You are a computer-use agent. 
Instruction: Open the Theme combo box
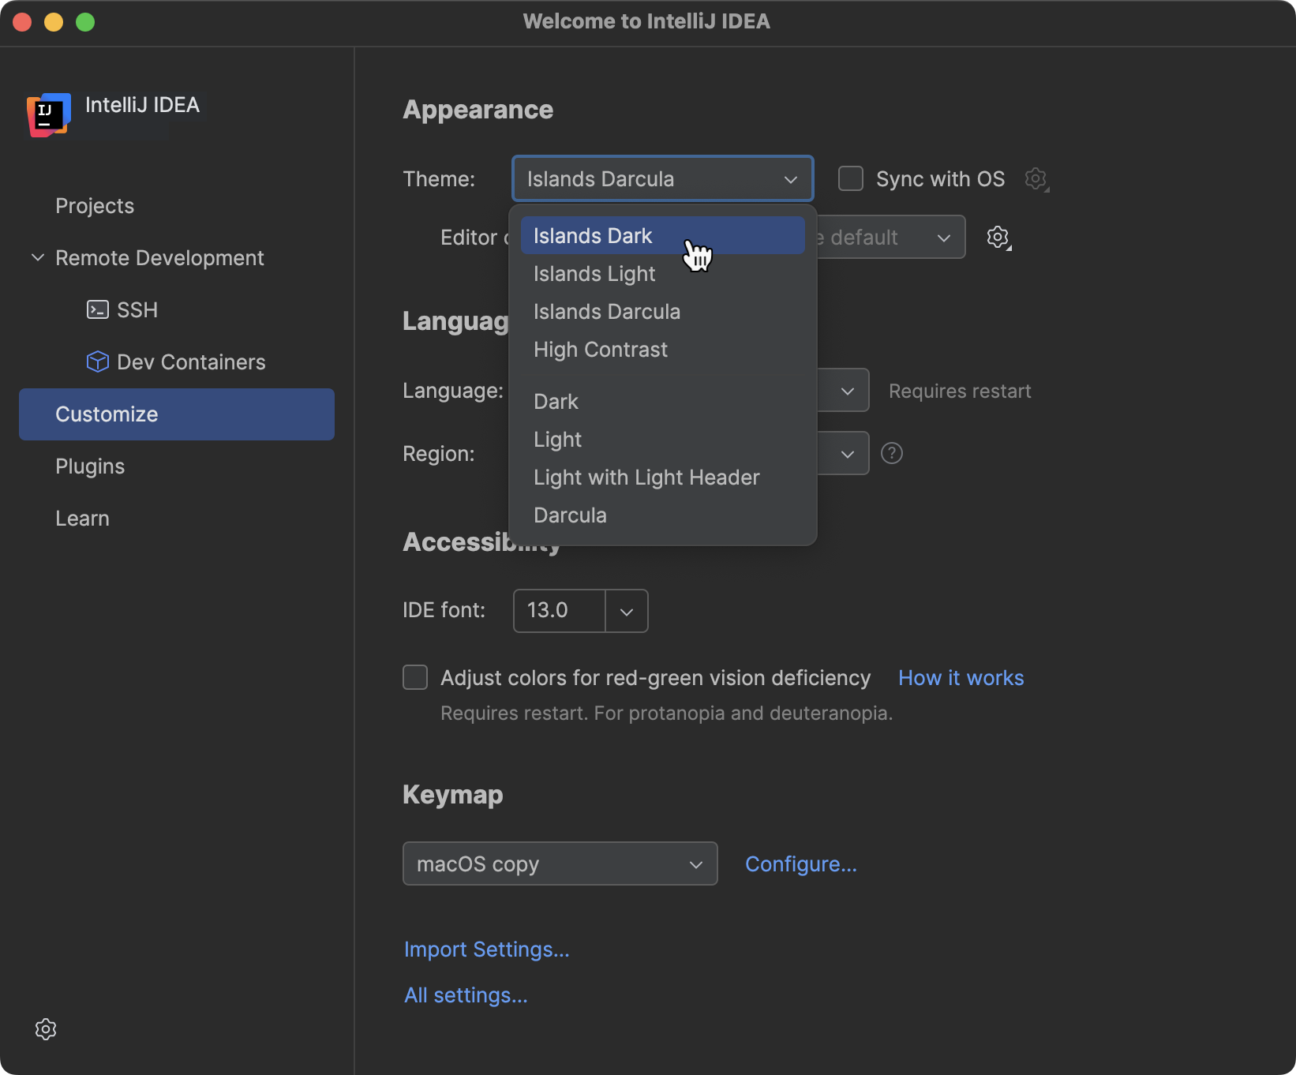point(662,178)
